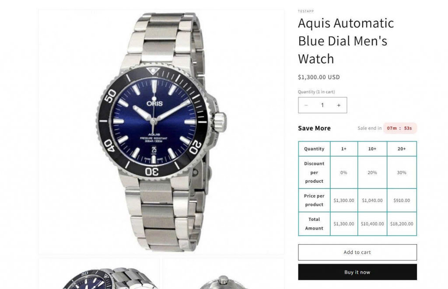Click the 30% discount cell

point(402,173)
